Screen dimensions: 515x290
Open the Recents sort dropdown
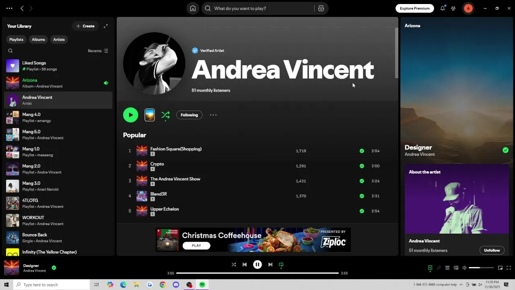coord(98,51)
